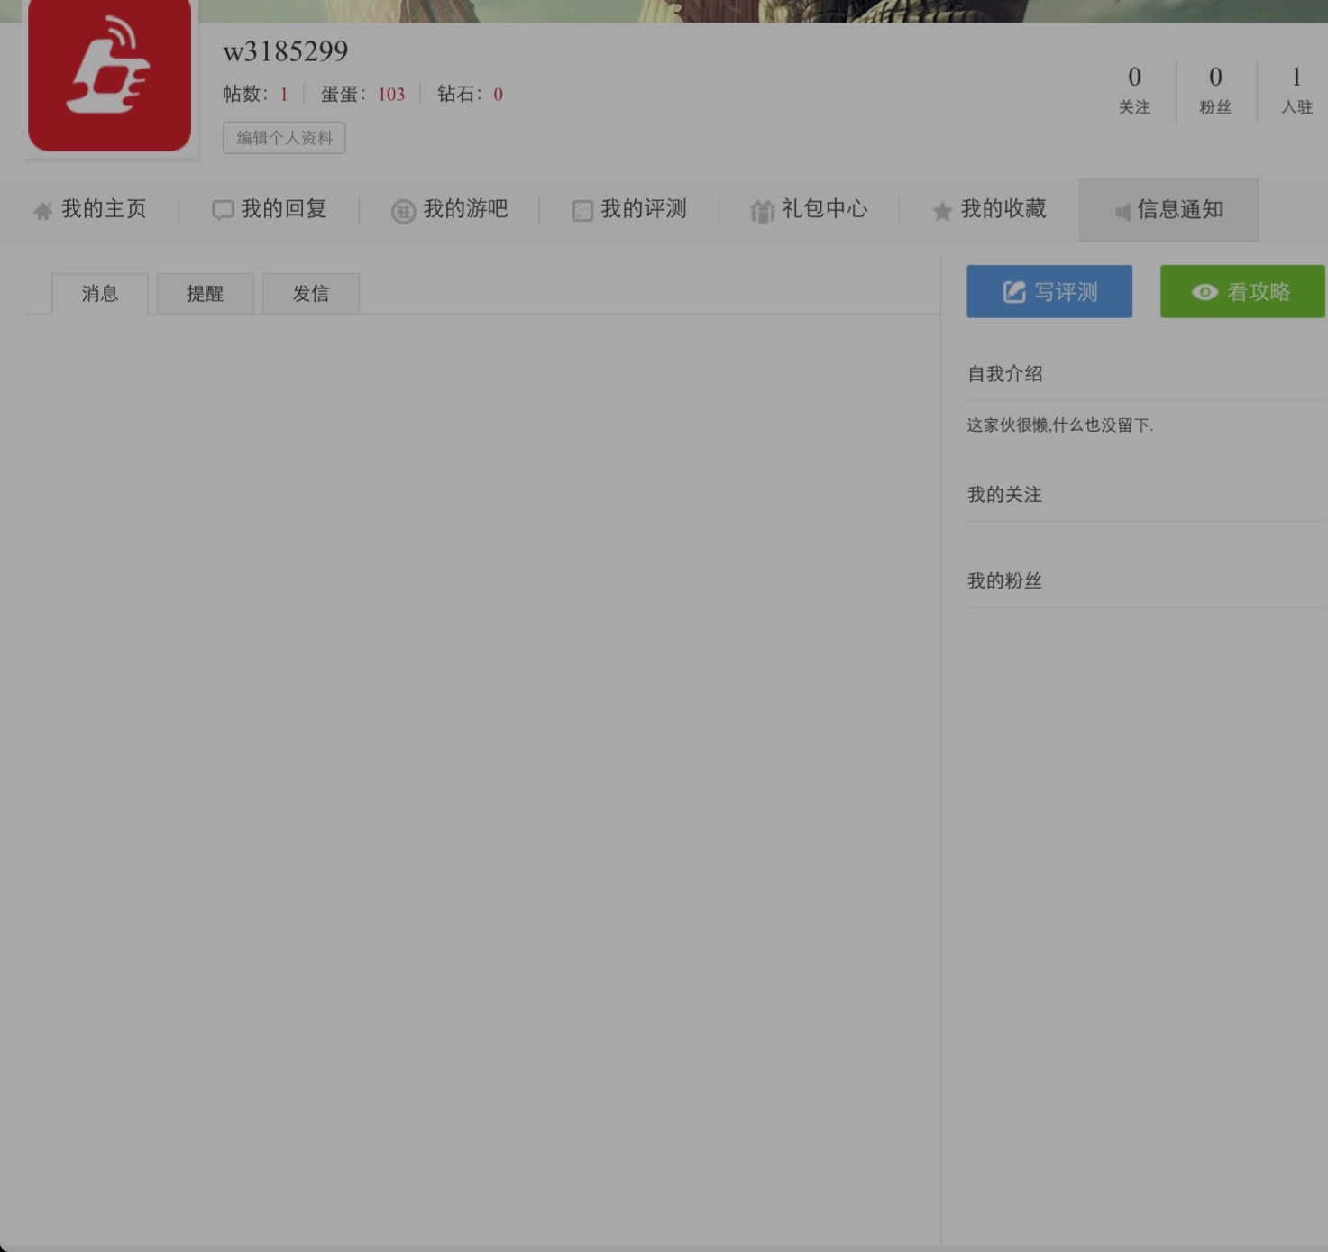Viewport: 1328px width, 1252px height.
Task: Switch to the 发信 tab
Action: coord(311,294)
